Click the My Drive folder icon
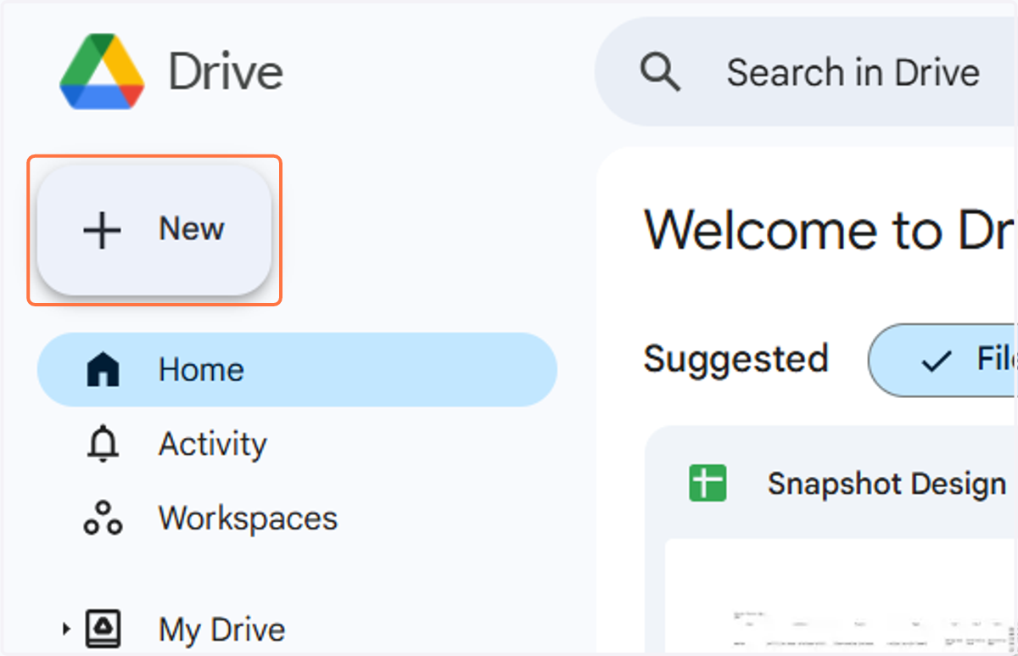 coord(103,629)
